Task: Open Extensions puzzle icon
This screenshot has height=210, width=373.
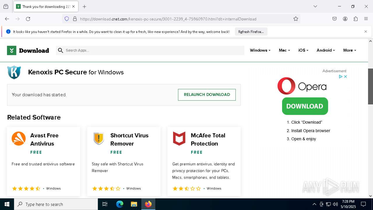Action: tap(356, 19)
